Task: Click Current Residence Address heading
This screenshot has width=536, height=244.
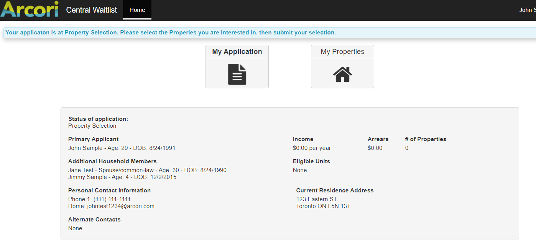Action: 335,190
